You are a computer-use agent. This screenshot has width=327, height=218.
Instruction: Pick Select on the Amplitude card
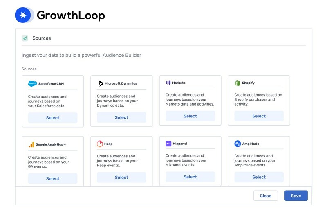pos(259,177)
